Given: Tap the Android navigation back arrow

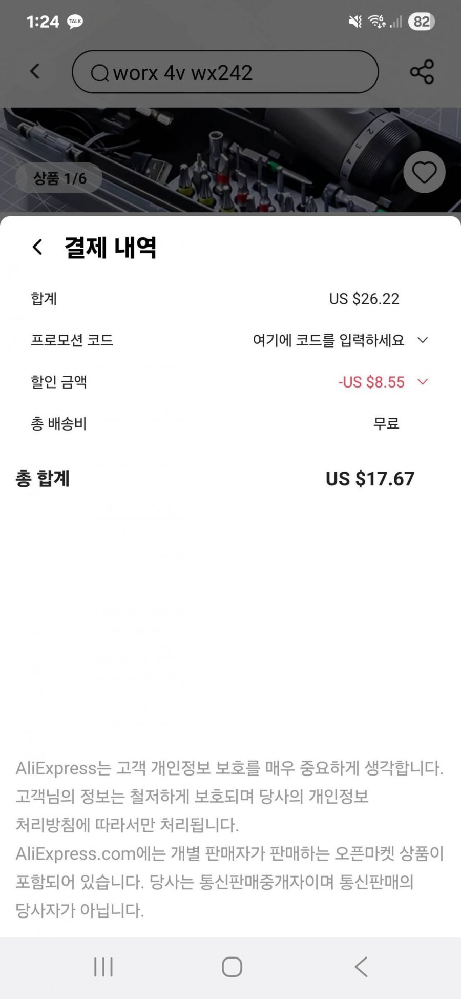Looking at the screenshot, I should [x=361, y=967].
